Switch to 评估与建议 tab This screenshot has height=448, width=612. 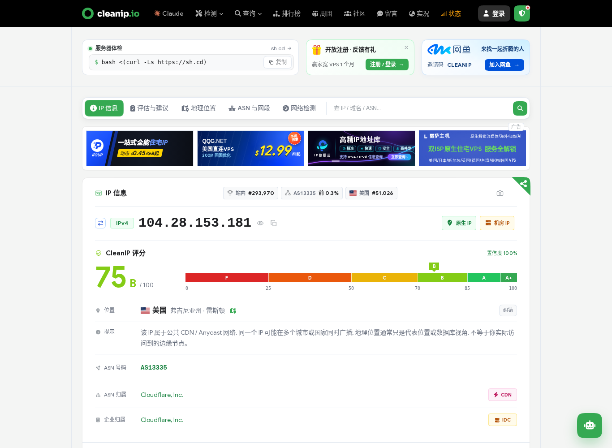click(149, 108)
